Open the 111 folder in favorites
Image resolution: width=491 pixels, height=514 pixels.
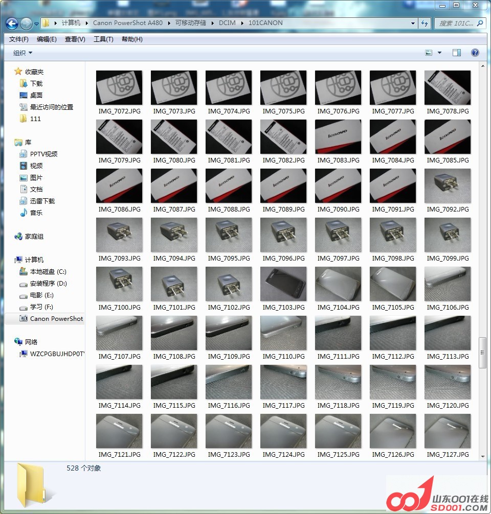[x=35, y=119]
